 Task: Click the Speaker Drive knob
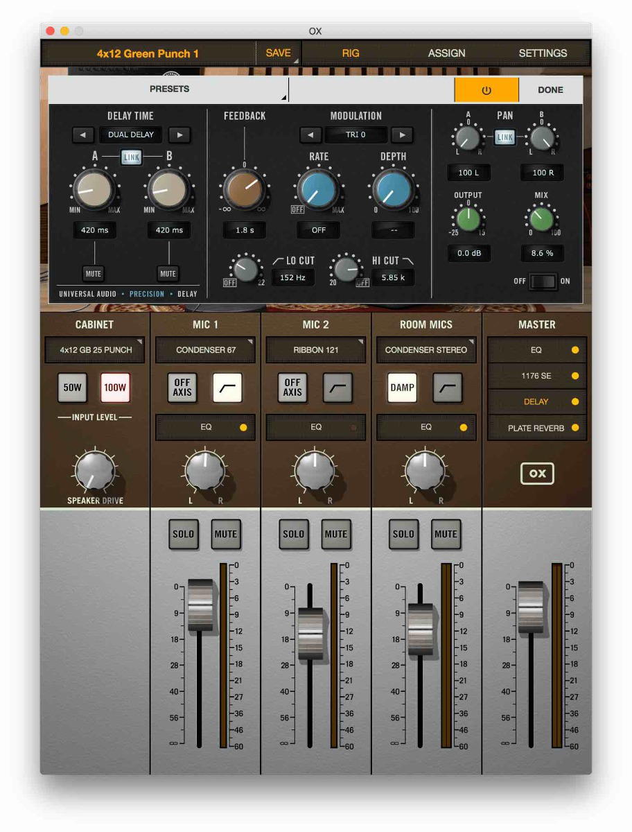coord(95,471)
